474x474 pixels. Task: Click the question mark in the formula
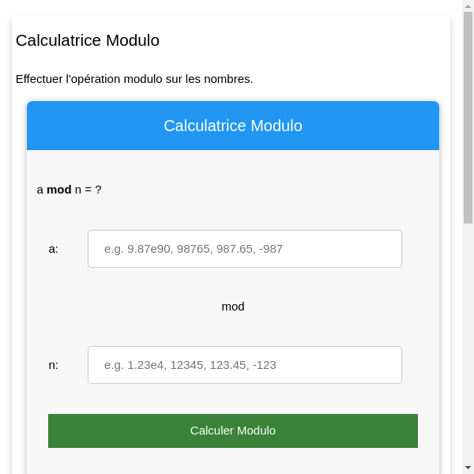coord(99,190)
